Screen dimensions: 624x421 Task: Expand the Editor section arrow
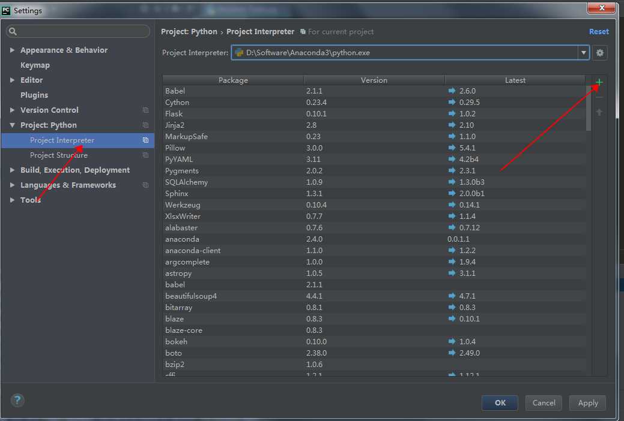(12, 80)
